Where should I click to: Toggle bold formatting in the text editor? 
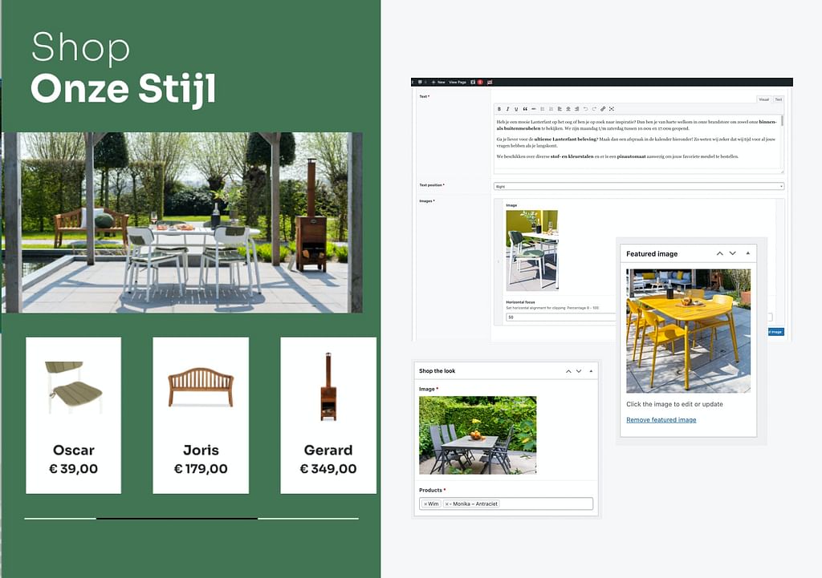click(498, 109)
